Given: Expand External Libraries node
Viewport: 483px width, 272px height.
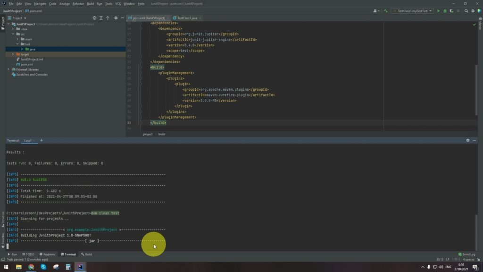Looking at the screenshot, I should (x=8, y=69).
